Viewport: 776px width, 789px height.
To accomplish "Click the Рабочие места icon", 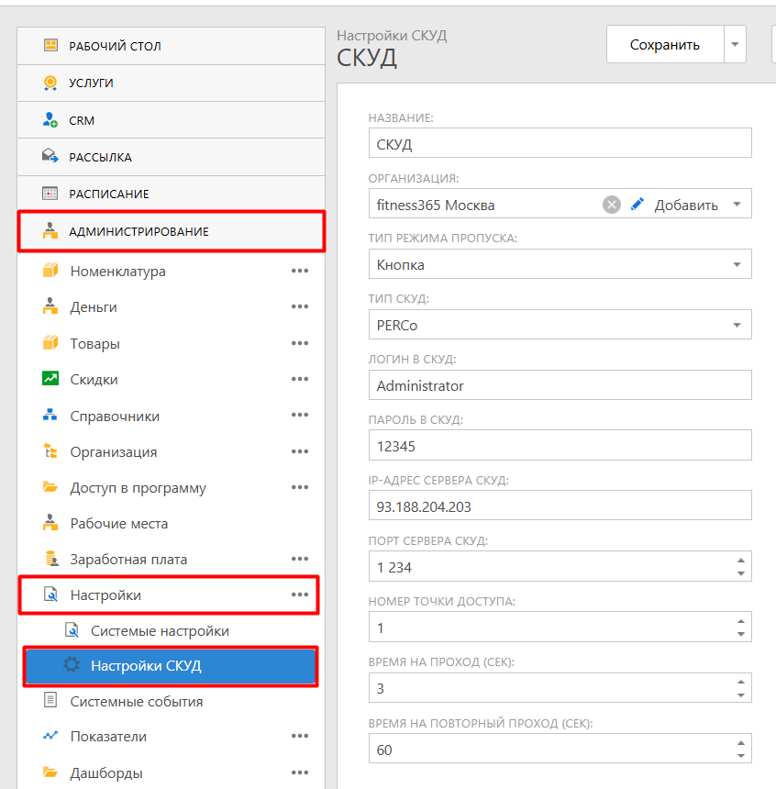I will tap(50, 523).
